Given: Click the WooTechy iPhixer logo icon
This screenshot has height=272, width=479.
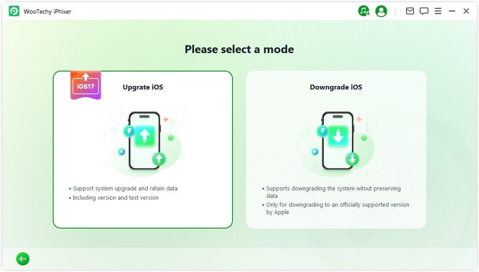Looking at the screenshot, I should click(14, 11).
